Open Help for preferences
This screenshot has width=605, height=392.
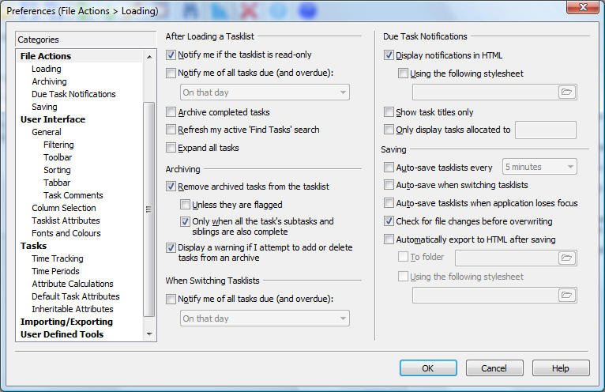[x=561, y=368]
